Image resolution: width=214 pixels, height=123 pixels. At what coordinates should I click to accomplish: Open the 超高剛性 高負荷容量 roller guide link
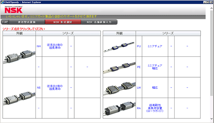point(155,108)
